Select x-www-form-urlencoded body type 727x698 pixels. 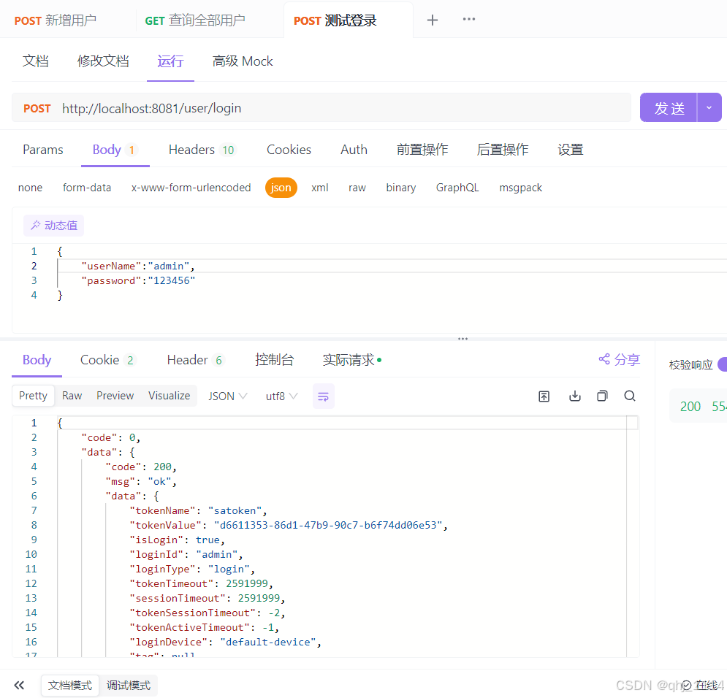[191, 188]
